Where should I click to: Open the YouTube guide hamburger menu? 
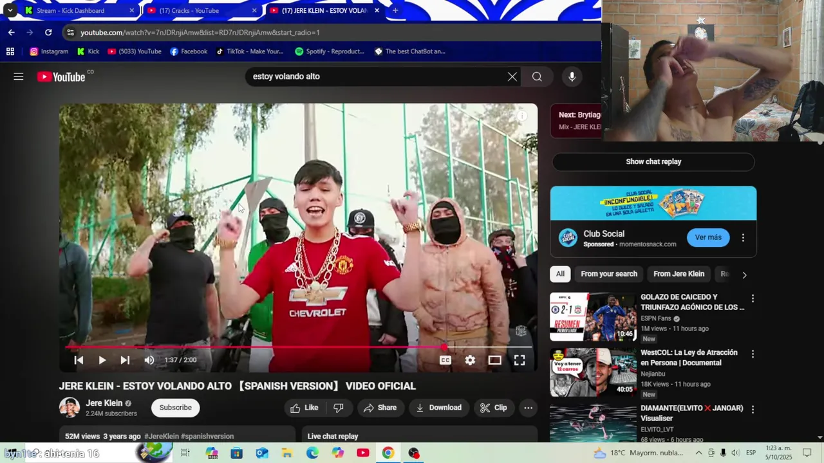(18, 77)
